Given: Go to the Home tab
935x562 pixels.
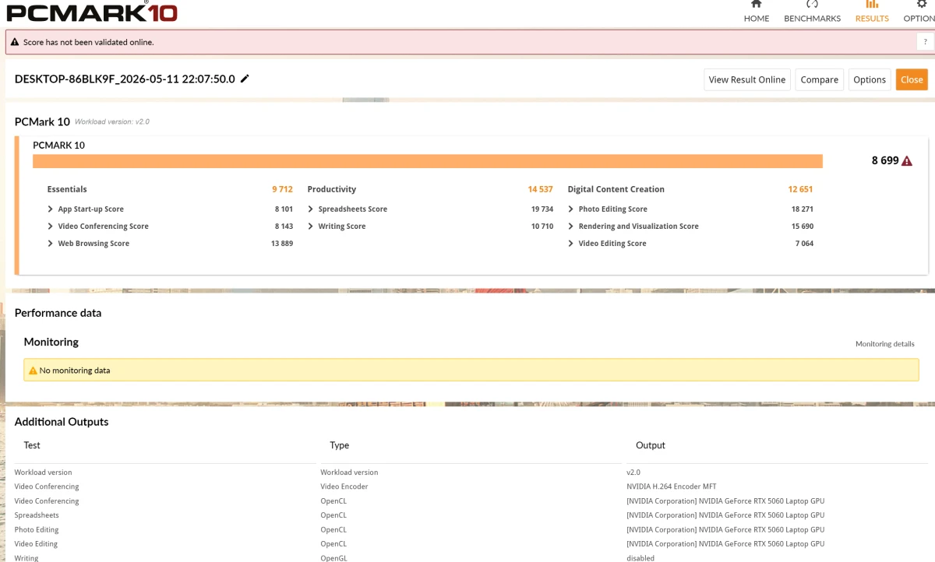Looking at the screenshot, I should tap(756, 12).
